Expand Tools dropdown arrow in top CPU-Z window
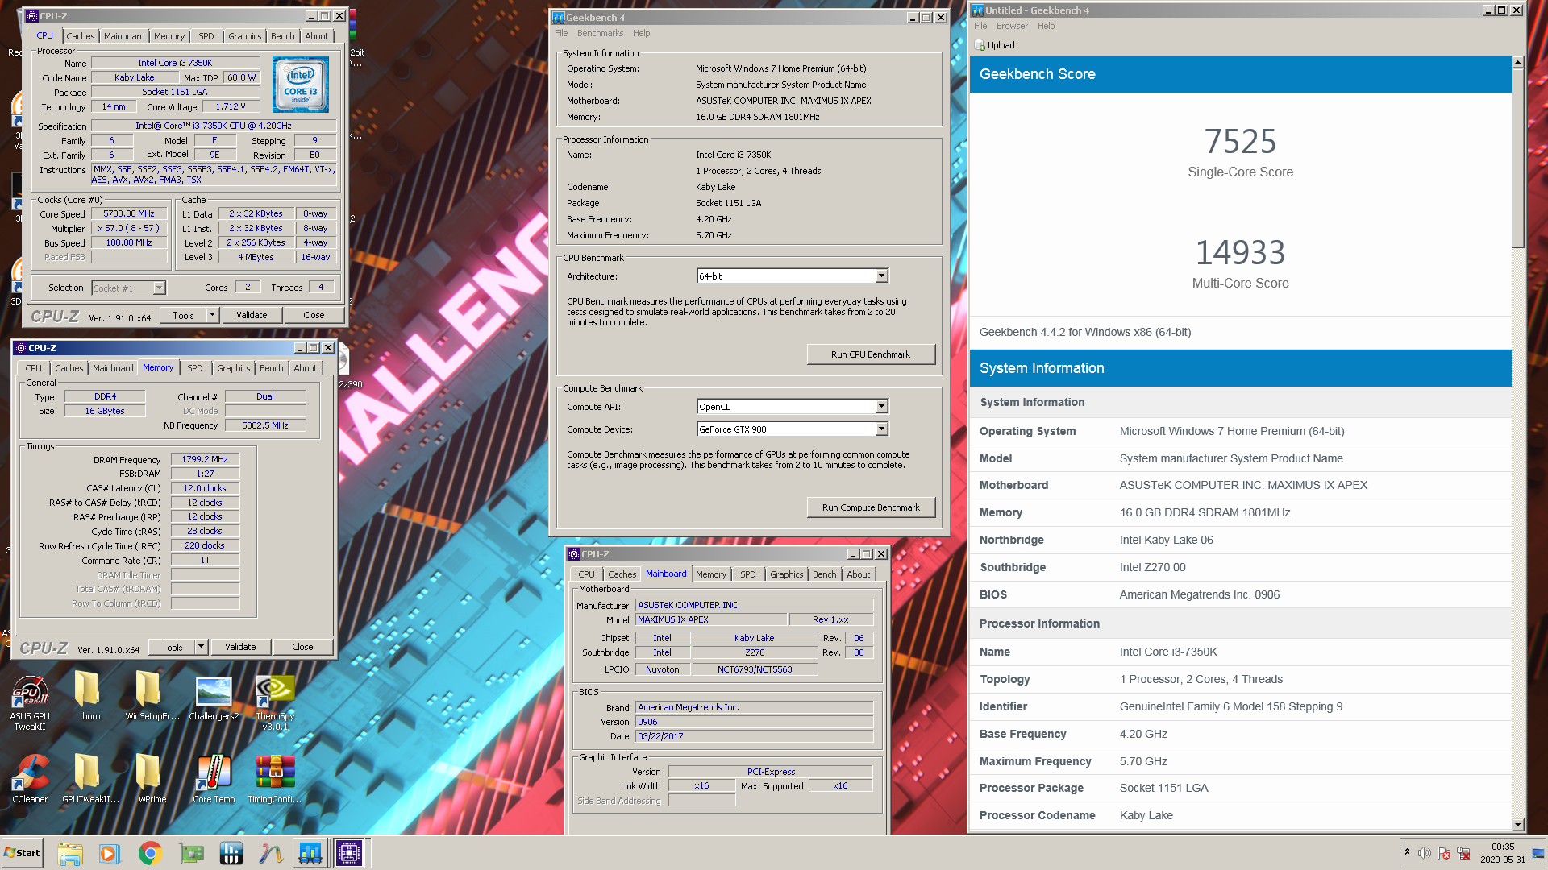This screenshot has height=870, width=1548. pyautogui.click(x=213, y=315)
